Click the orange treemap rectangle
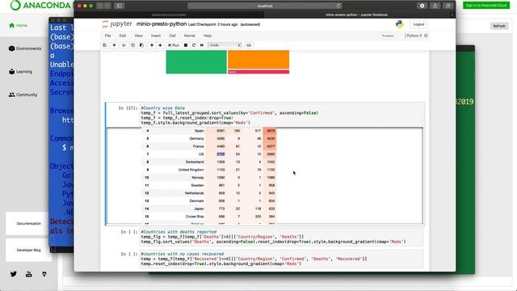This screenshot has width=517, height=291. [x=258, y=60]
